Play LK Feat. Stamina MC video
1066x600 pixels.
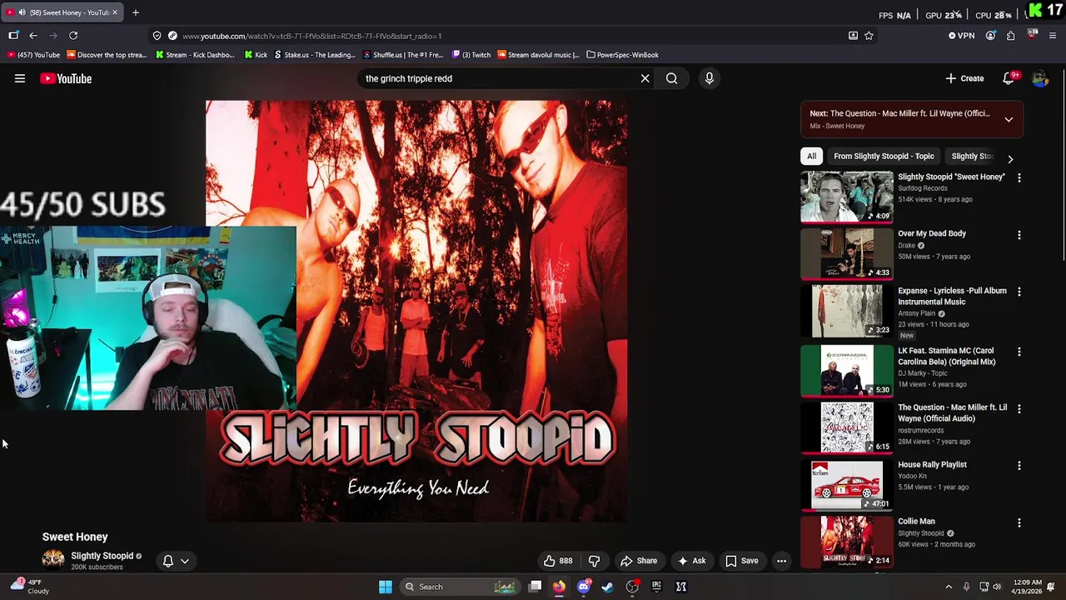click(x=846, y=370)
